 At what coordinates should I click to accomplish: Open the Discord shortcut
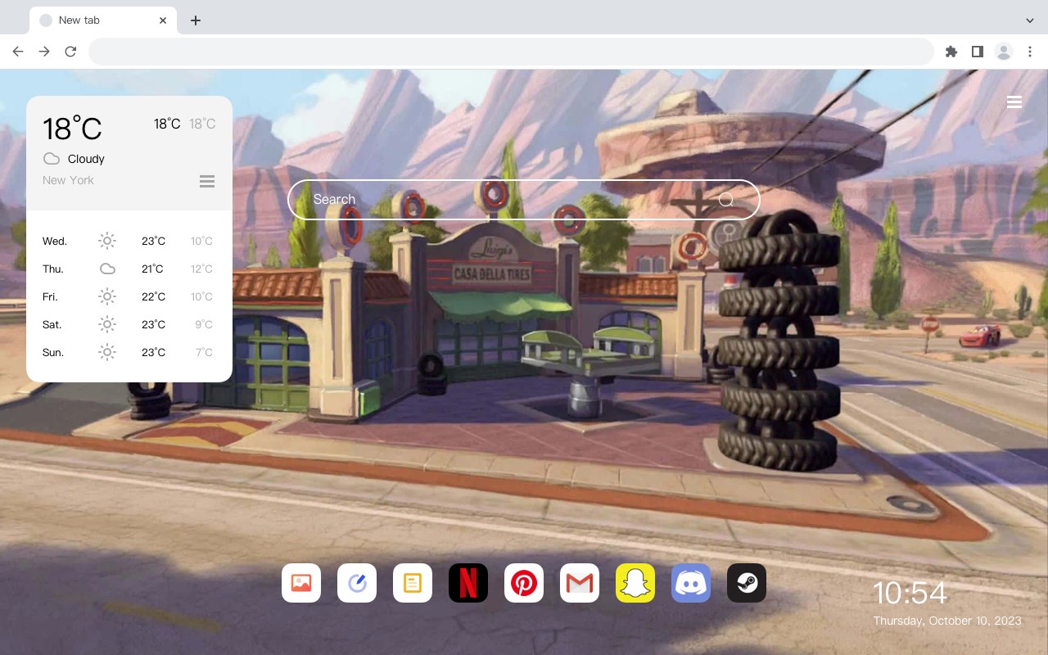tap(691, 583)
